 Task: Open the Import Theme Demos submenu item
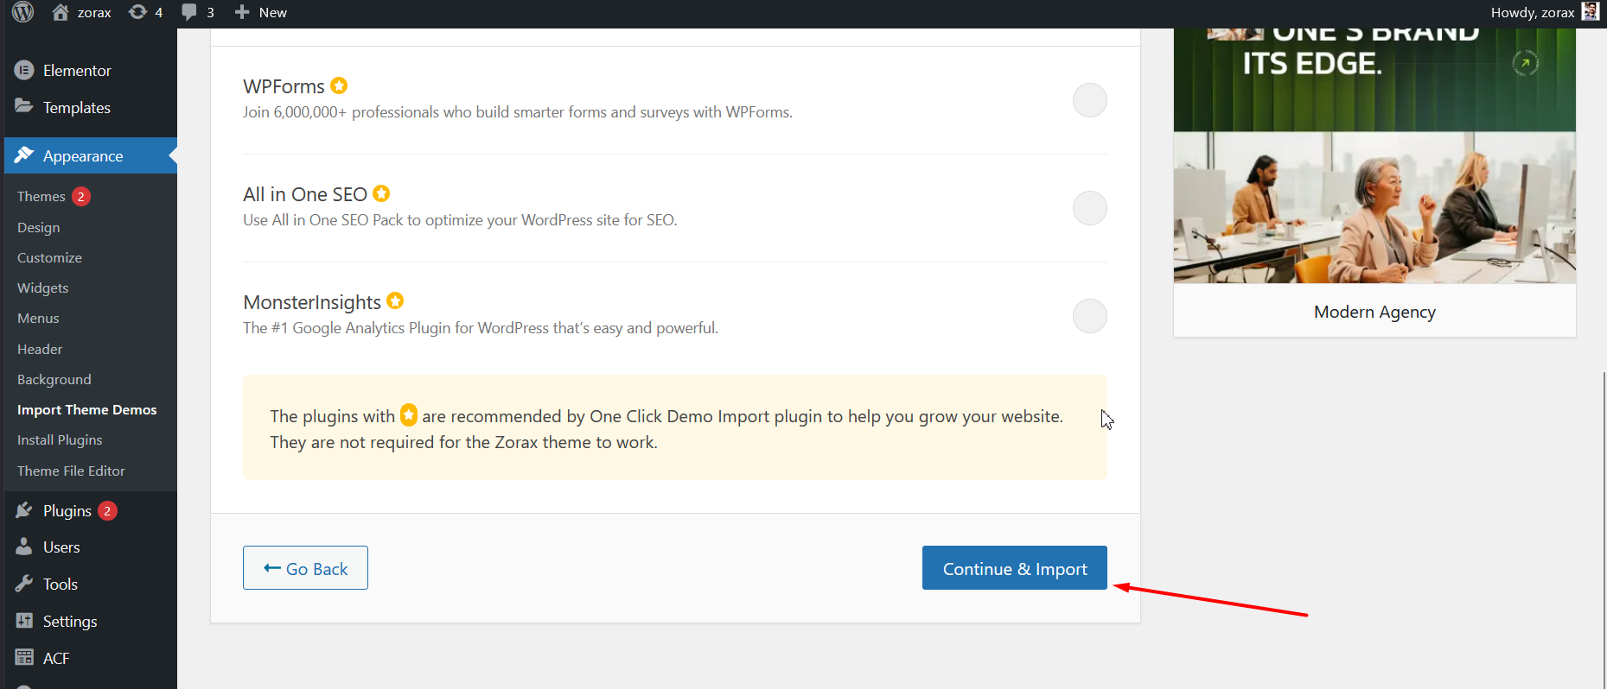[86, 409]
